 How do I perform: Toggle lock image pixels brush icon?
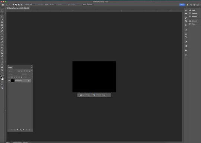coord(15,77)
